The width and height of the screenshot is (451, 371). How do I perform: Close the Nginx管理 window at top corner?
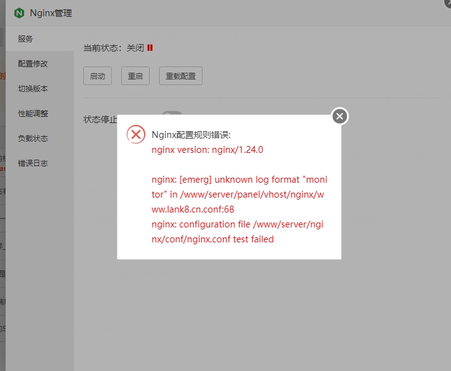[x=449, y=3]
